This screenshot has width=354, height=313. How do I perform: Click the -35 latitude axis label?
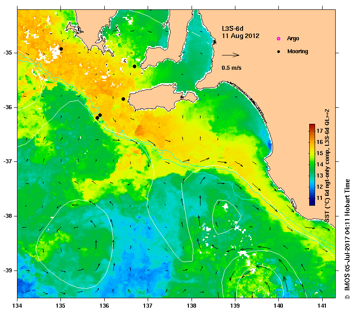[x=8, y=53]
